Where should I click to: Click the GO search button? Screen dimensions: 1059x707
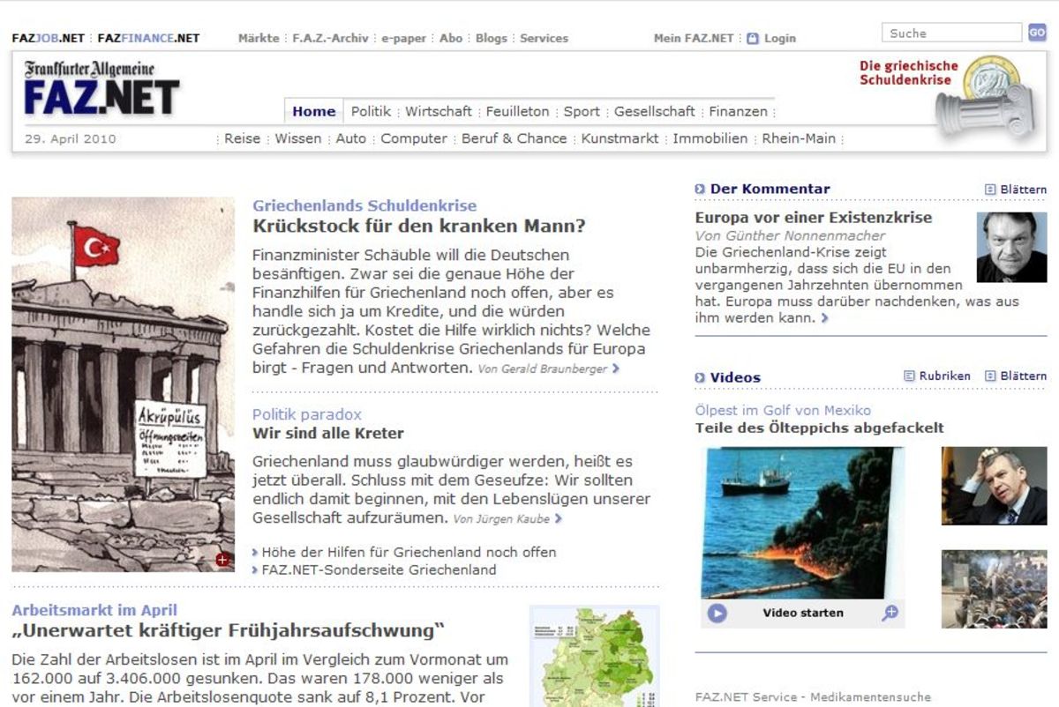click(1037, 33)
